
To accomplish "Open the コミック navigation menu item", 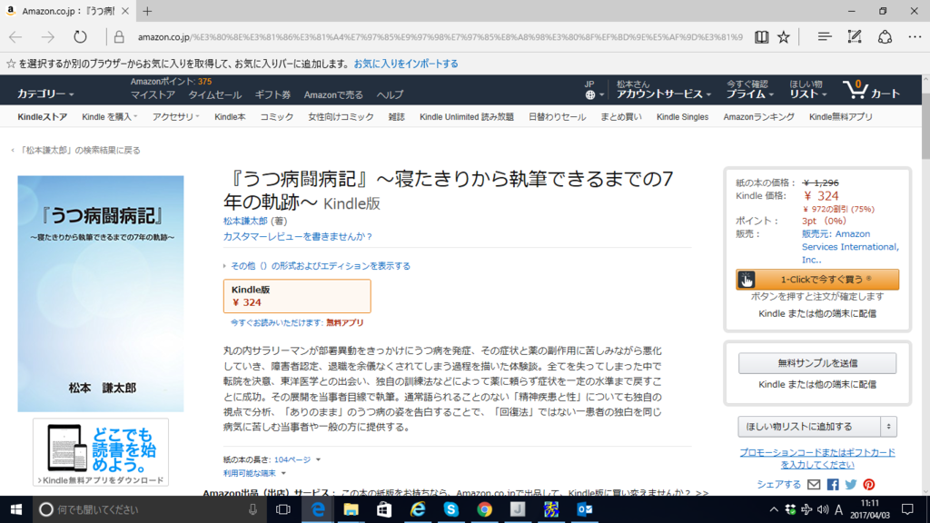I will tap(276, 116).
